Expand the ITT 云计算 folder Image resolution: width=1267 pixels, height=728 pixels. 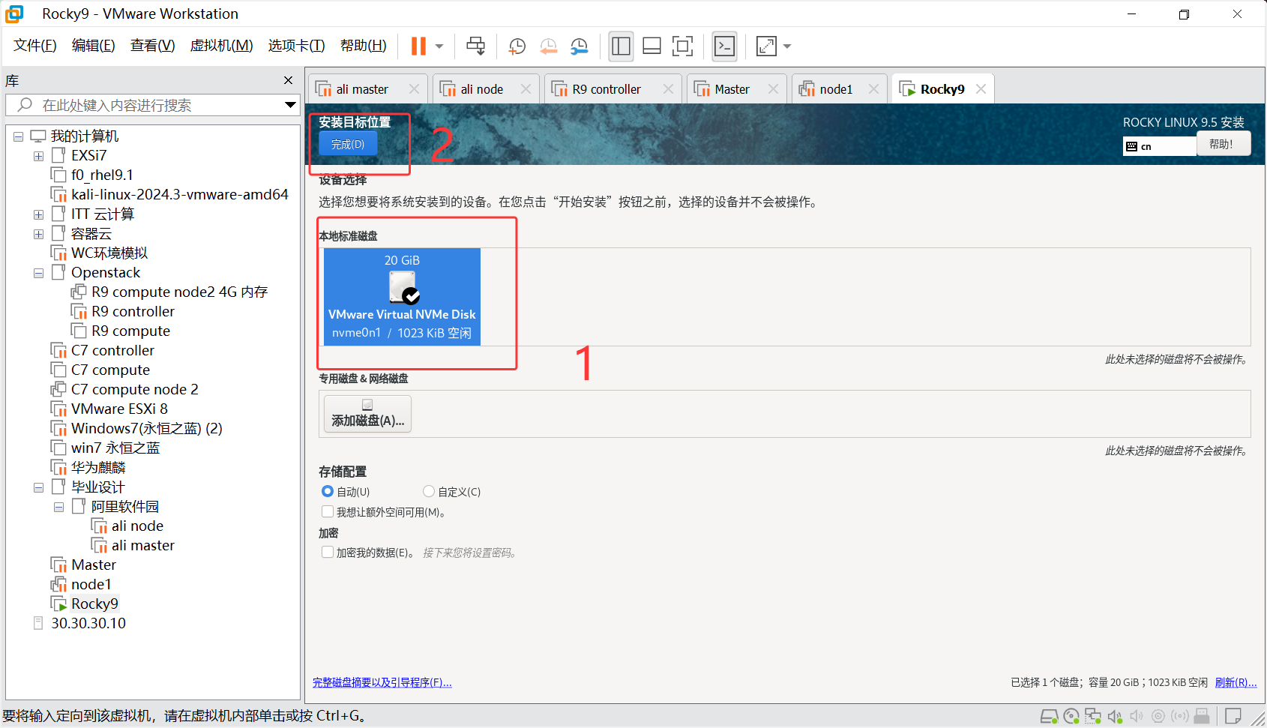pyautogui.click(x=38, y=214)
